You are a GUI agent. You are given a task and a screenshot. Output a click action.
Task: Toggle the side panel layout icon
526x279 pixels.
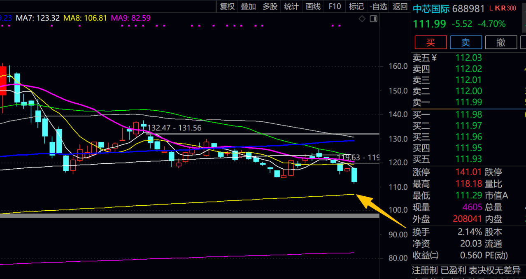click(373, 19)
